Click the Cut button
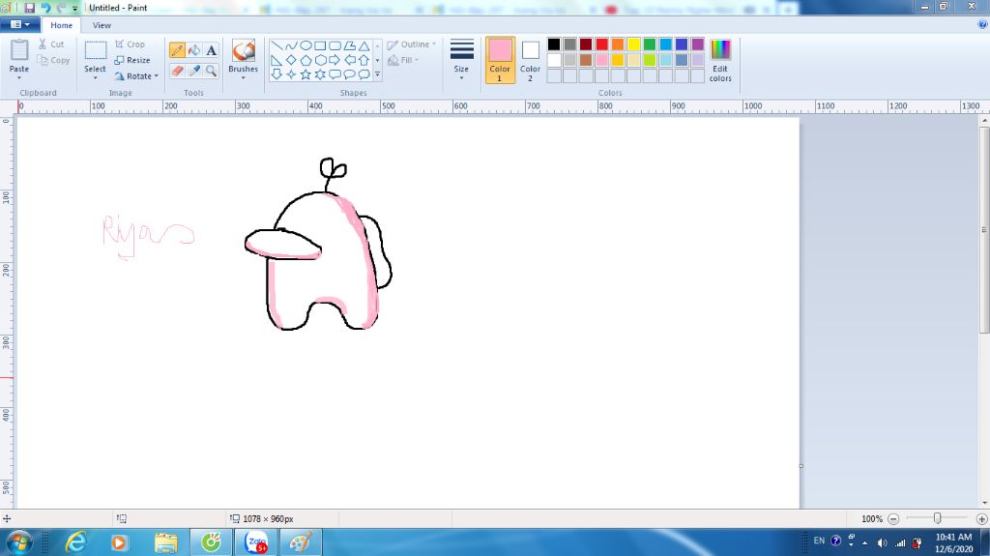 tap(51, 44)
